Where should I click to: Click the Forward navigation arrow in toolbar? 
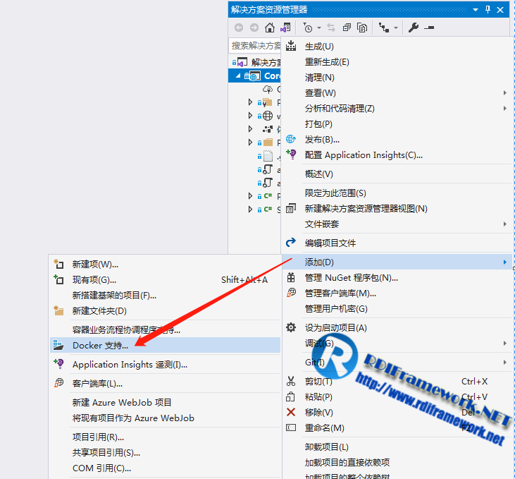pyautogui.click(x=254, y=28)
